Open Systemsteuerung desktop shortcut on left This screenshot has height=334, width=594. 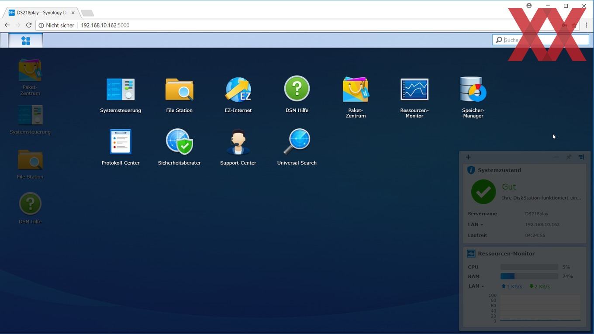(x=30, y=120)
